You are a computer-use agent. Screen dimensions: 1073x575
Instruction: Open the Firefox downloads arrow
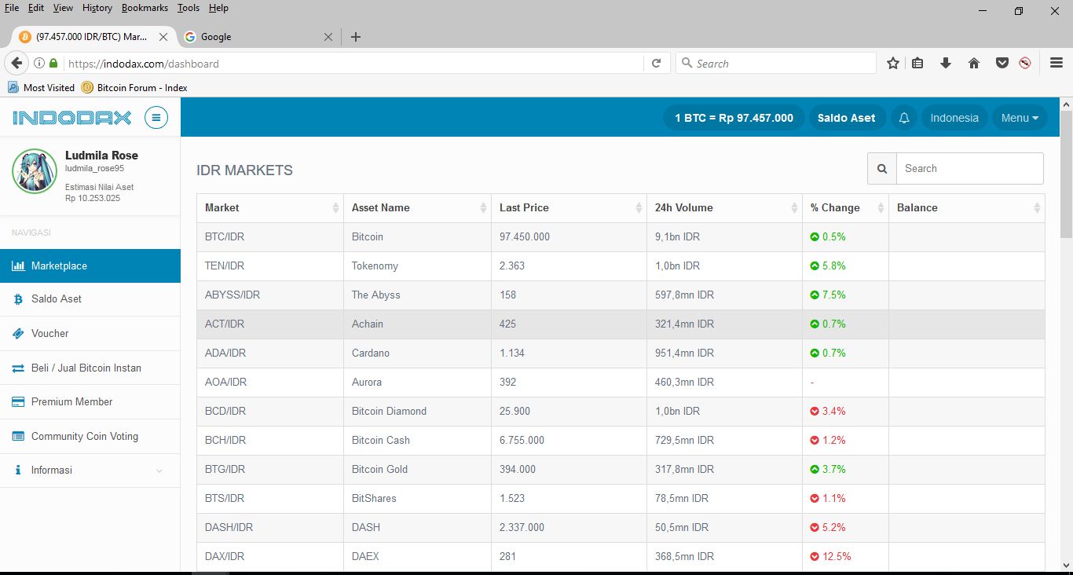click(946, 64)
